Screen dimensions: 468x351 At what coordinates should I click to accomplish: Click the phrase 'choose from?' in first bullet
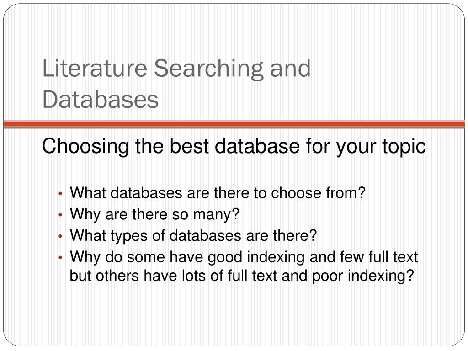(x=319, y=193)
